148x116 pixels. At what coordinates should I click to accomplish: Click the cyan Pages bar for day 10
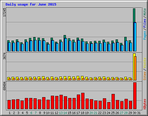[x=49, y=48]
